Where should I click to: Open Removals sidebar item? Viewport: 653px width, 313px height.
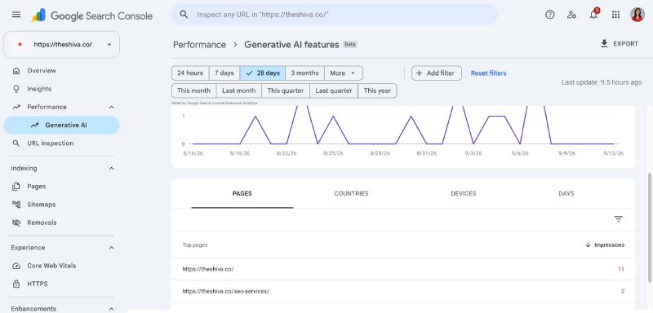click(62, 223)
